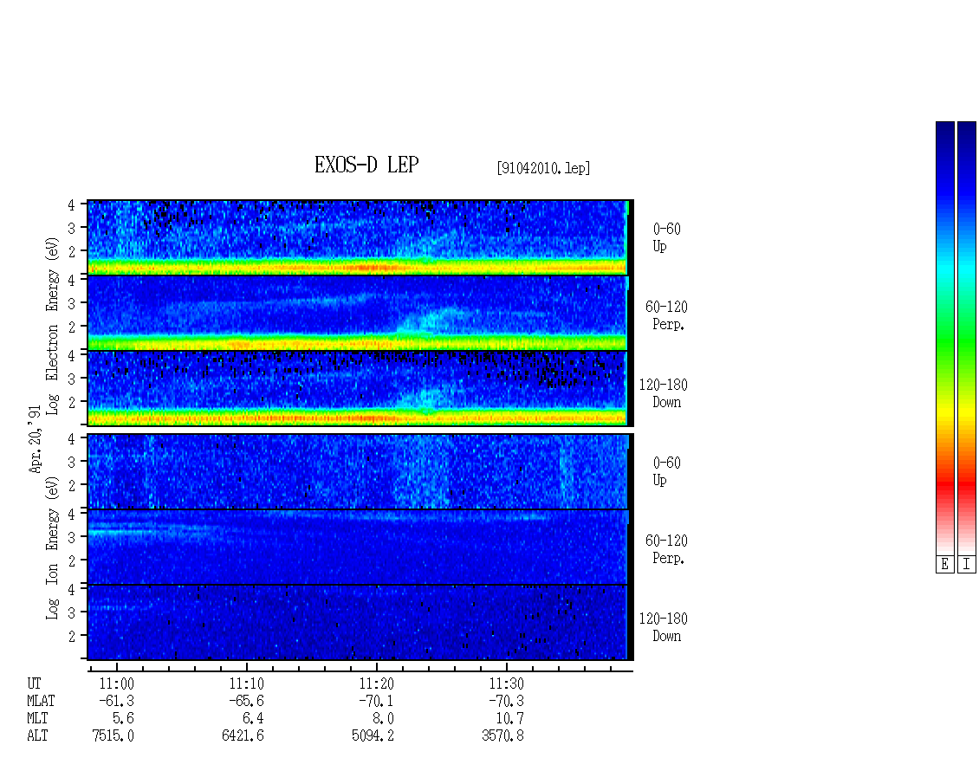Select the 11:00 UT time value
The height and width of the screenshot is (758, 979).
tap(117, 683)
